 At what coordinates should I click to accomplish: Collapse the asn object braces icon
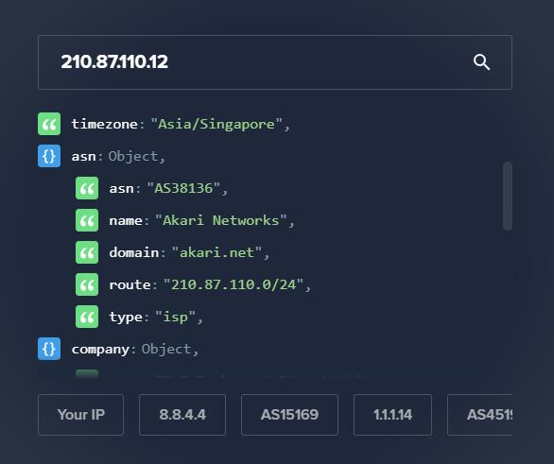tap(49, 156)
